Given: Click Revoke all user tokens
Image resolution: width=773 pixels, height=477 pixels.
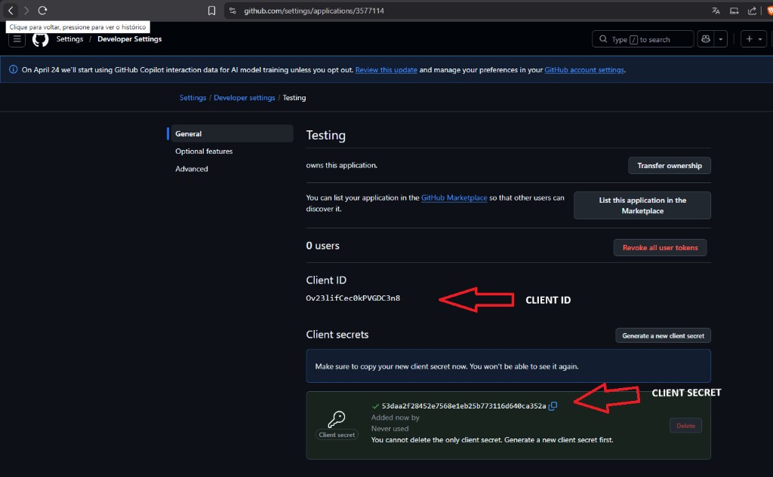Looking at the screenshot, I should [660, 248].
